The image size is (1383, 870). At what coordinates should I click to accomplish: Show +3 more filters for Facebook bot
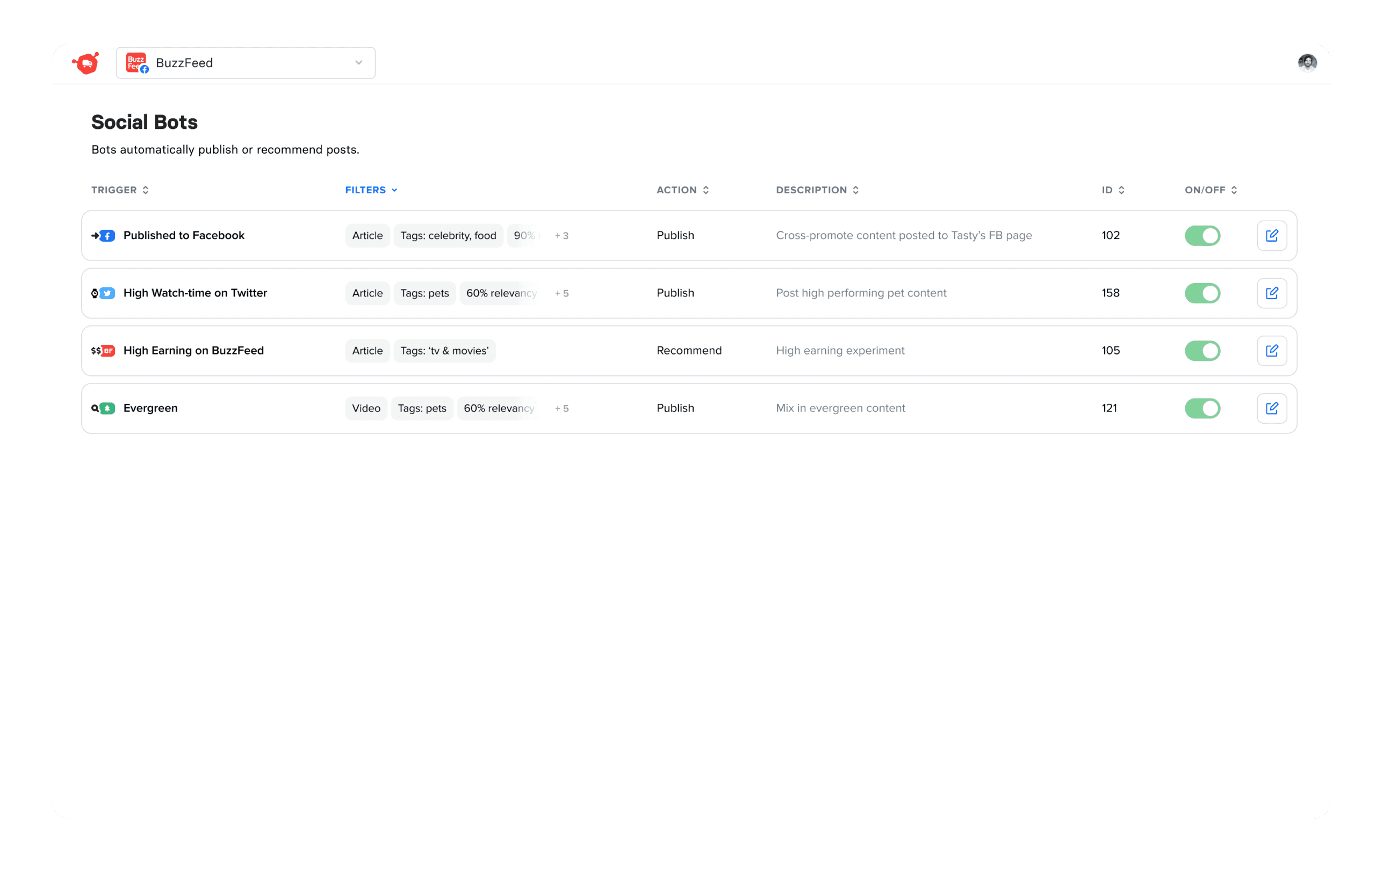pyautogui.click(x=561, y=236)
